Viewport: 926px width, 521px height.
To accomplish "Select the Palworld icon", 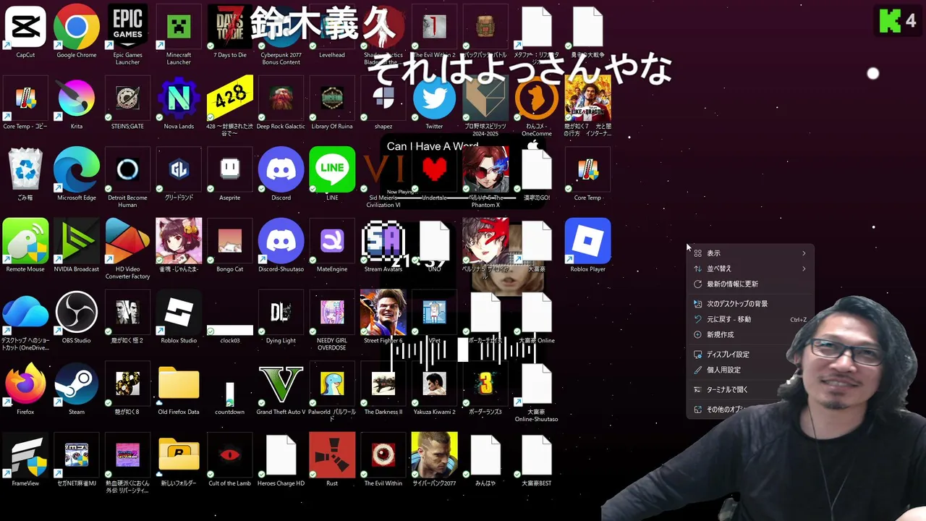I will pyautogui.click(x=332, y=384).
